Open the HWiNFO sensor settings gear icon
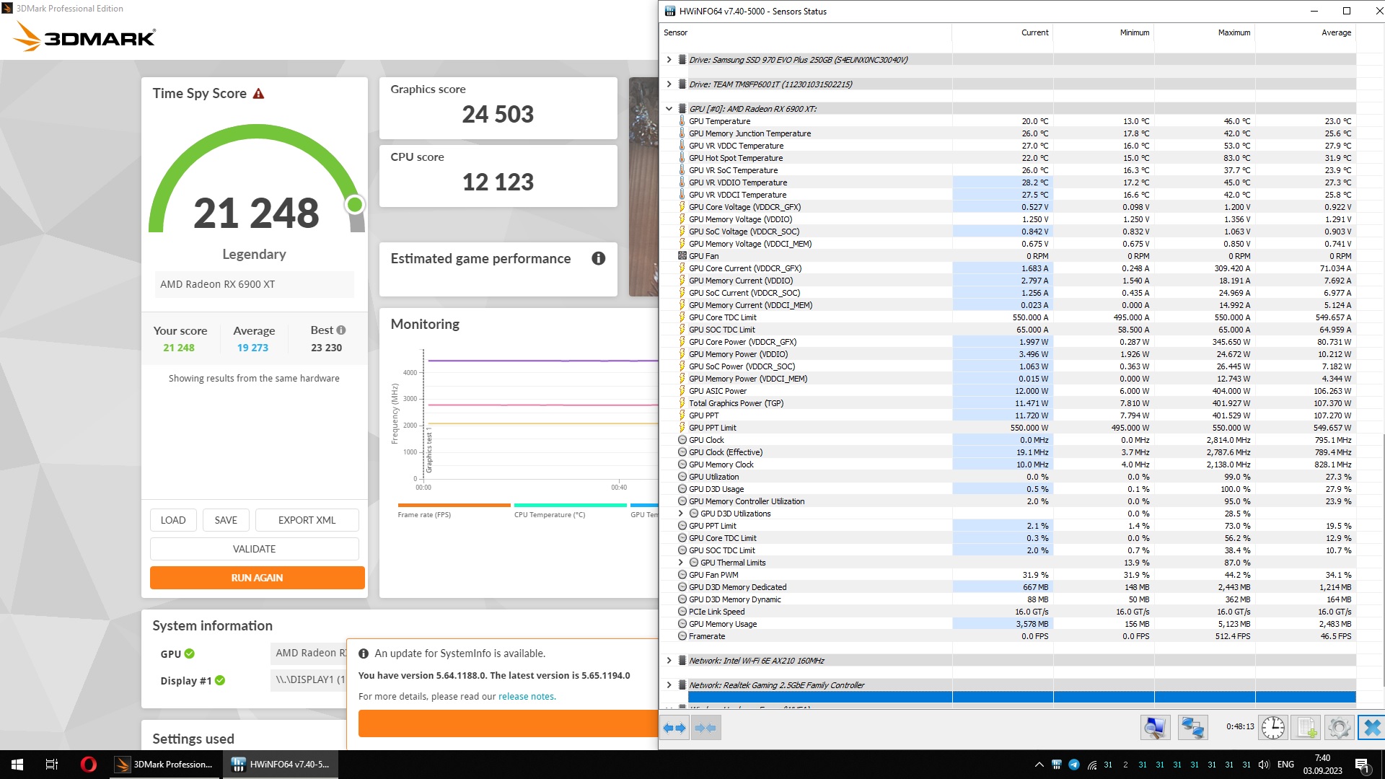Image resolution: width=1385 pixels, height=779 pixels. [1339, 727]
